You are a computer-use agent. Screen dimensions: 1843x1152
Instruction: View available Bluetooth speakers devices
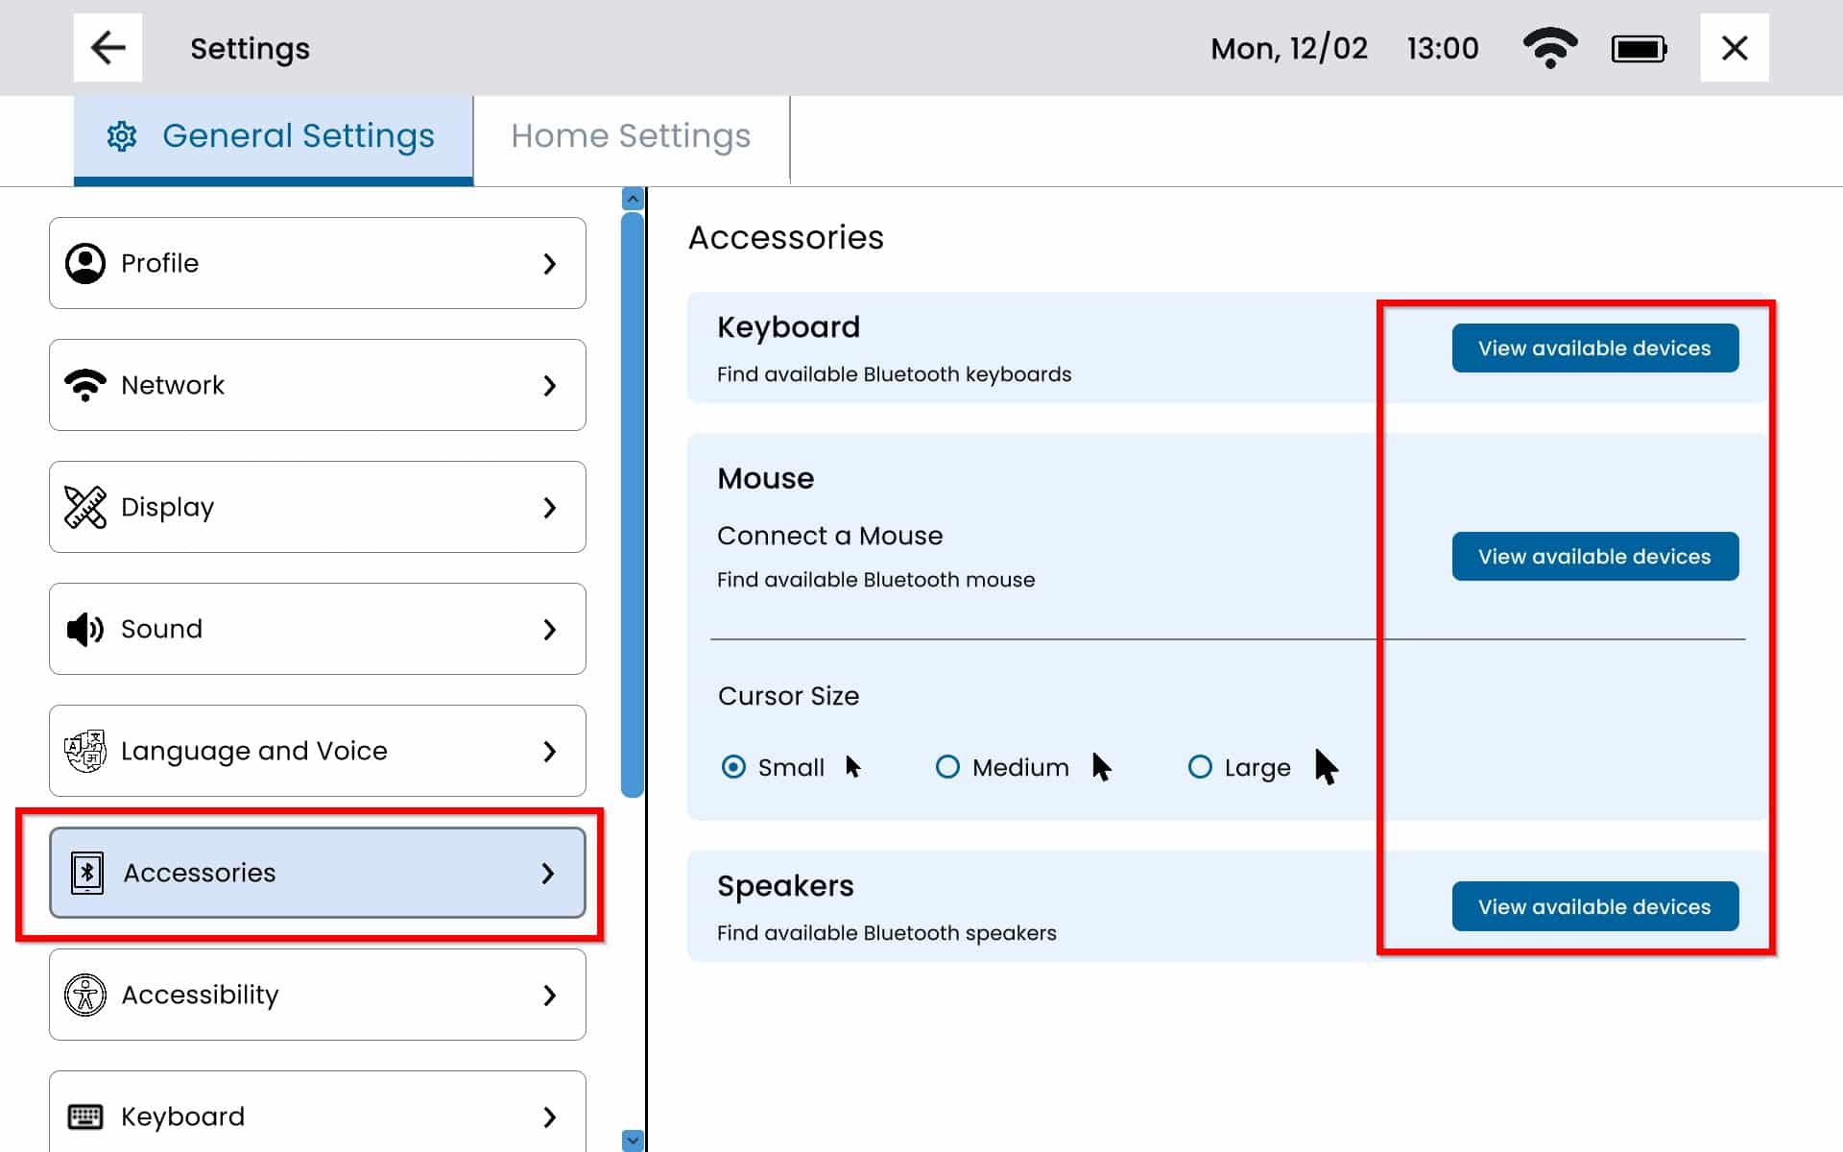[x=1594, y=906]
